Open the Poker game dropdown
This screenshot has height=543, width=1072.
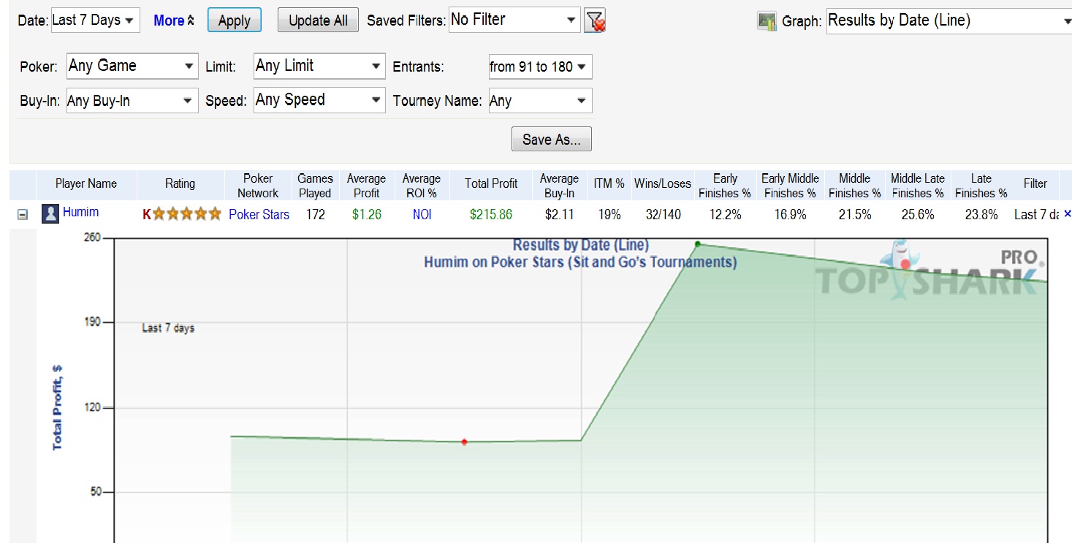pos(132,67)
